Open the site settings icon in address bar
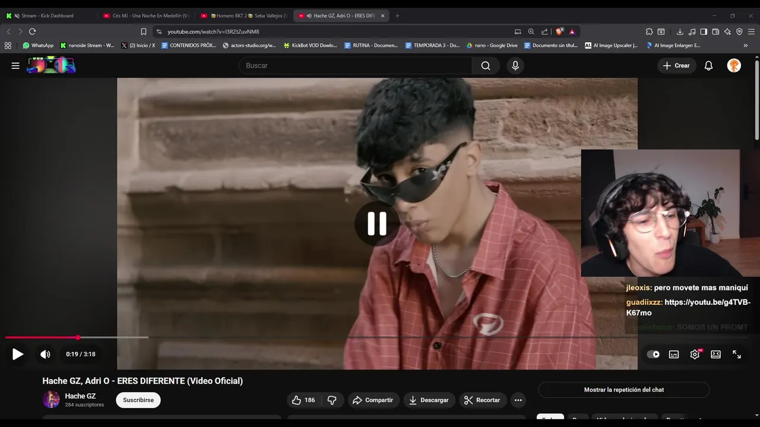The width and height of the screenshot is (760, 427). [x=159, y=31]
